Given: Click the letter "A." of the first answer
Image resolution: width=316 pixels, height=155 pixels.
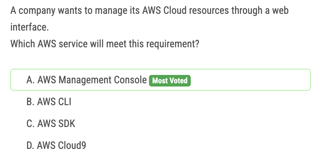Looking at the screenshot, I should point(31,80).
